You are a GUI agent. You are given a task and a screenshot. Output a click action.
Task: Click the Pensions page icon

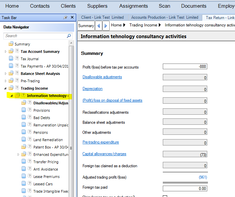24,132
